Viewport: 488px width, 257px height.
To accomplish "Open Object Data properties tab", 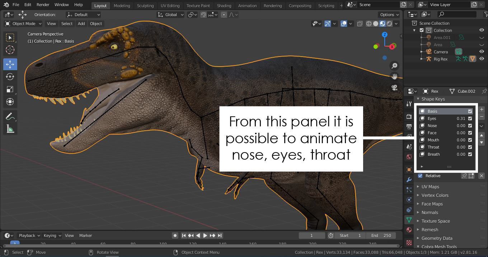I will tap(409, 220).
